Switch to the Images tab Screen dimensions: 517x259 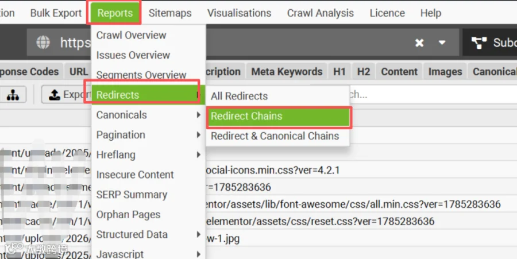click(x=445, y=72)
